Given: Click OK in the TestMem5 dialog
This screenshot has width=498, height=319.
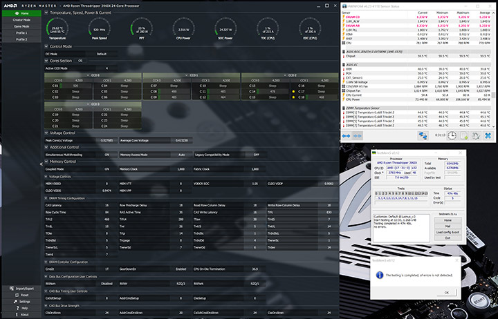Looking at the screenshot, I should 446,292.
